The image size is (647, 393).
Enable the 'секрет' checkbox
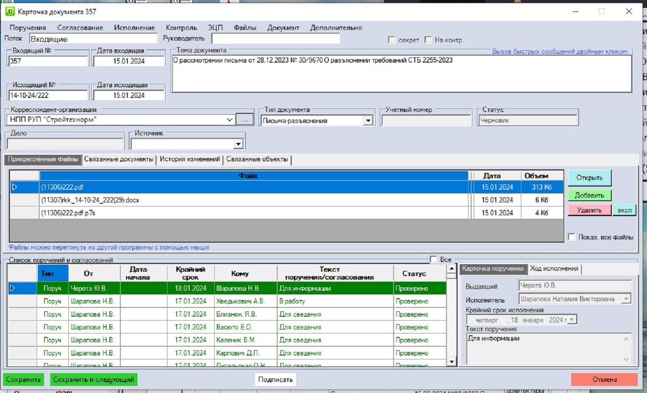(x=392, y=40)
